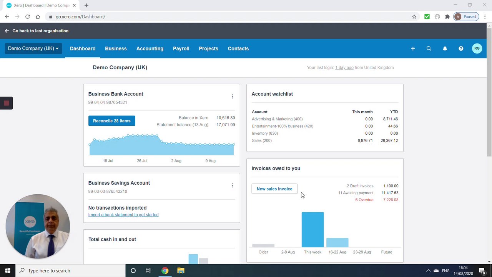The width and height of the screenshot is (492, 277).
Task: Open the '1 day ago' last login link
Action: pyautogui.click(x=344, y=68)
